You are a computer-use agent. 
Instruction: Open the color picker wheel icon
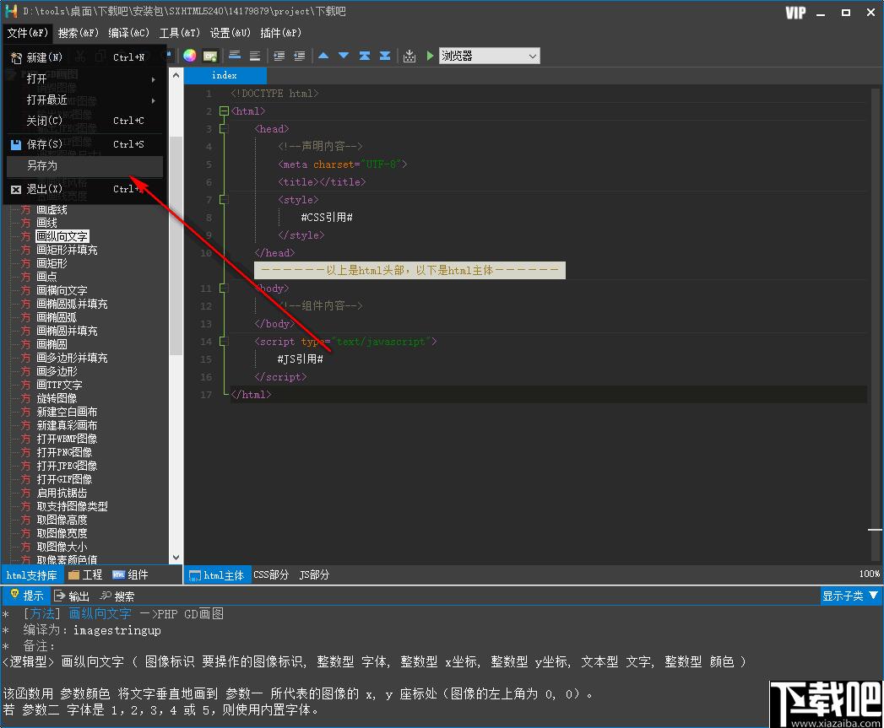[189, 55]
